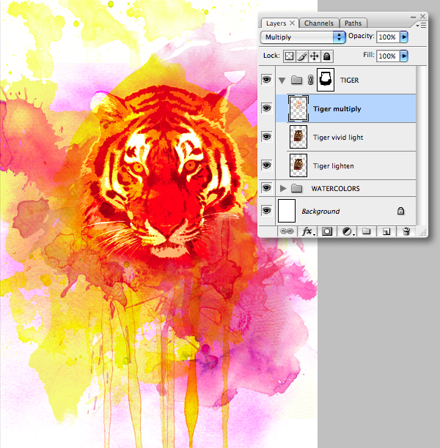Click the WATERCOLORS group folder icon

[x=296, y=188]
